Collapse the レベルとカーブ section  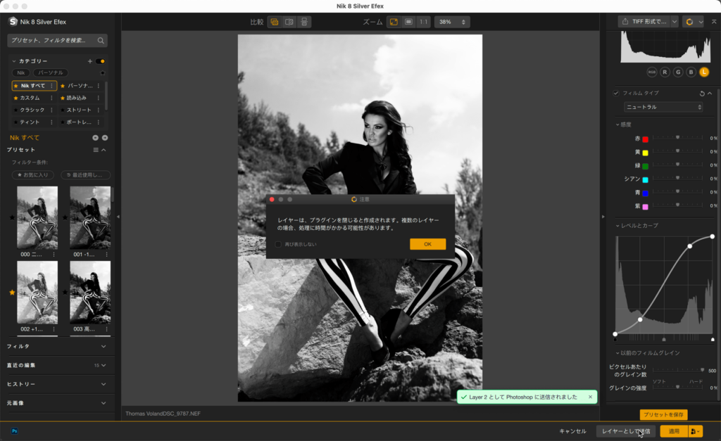[x=617, y=226]
